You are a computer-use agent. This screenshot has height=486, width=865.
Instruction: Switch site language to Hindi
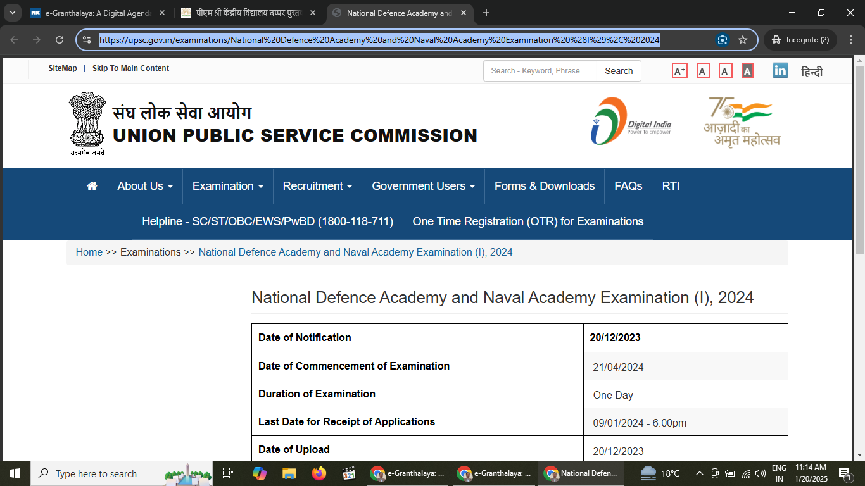[812, 72]
